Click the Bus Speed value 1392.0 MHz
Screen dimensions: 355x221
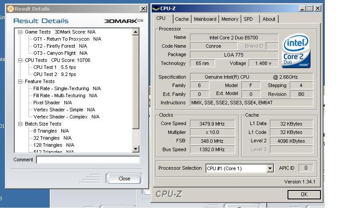212,149
